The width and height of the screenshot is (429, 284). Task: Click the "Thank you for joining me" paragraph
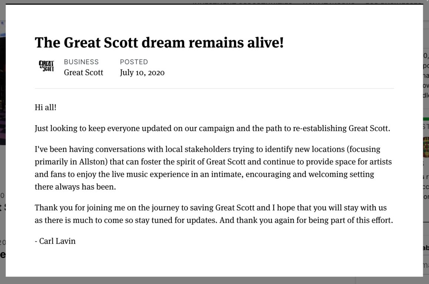coord(214,214)
